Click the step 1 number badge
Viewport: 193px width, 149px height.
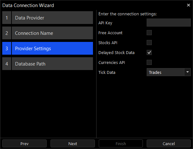coord(7,18)
